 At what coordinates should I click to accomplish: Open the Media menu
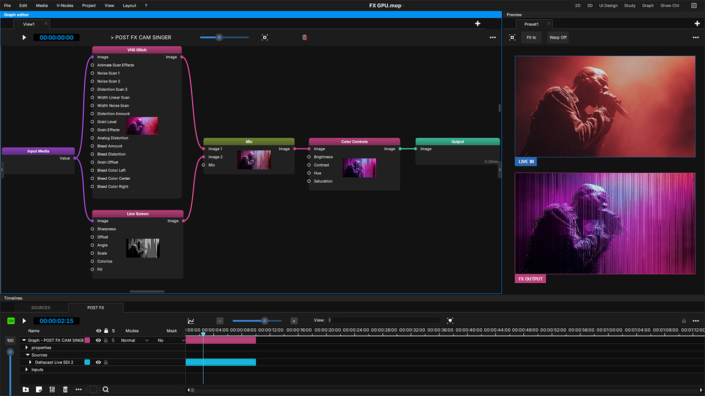coord(42,5)
